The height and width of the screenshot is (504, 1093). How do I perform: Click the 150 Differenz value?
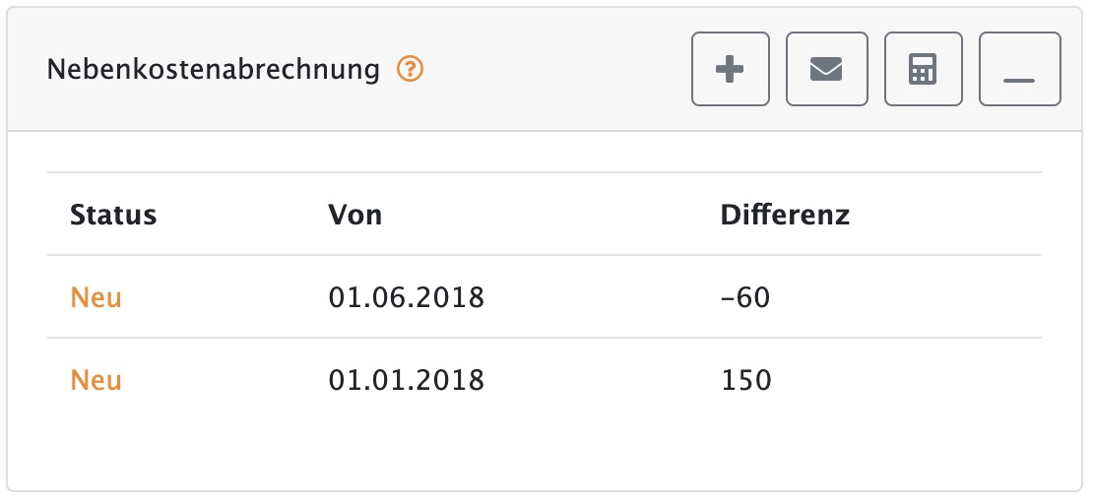tap(745, 380)
